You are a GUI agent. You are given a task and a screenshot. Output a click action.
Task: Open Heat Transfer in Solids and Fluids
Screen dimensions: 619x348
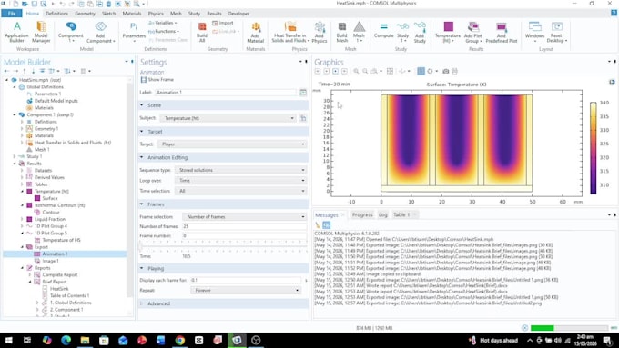point(290,32)
